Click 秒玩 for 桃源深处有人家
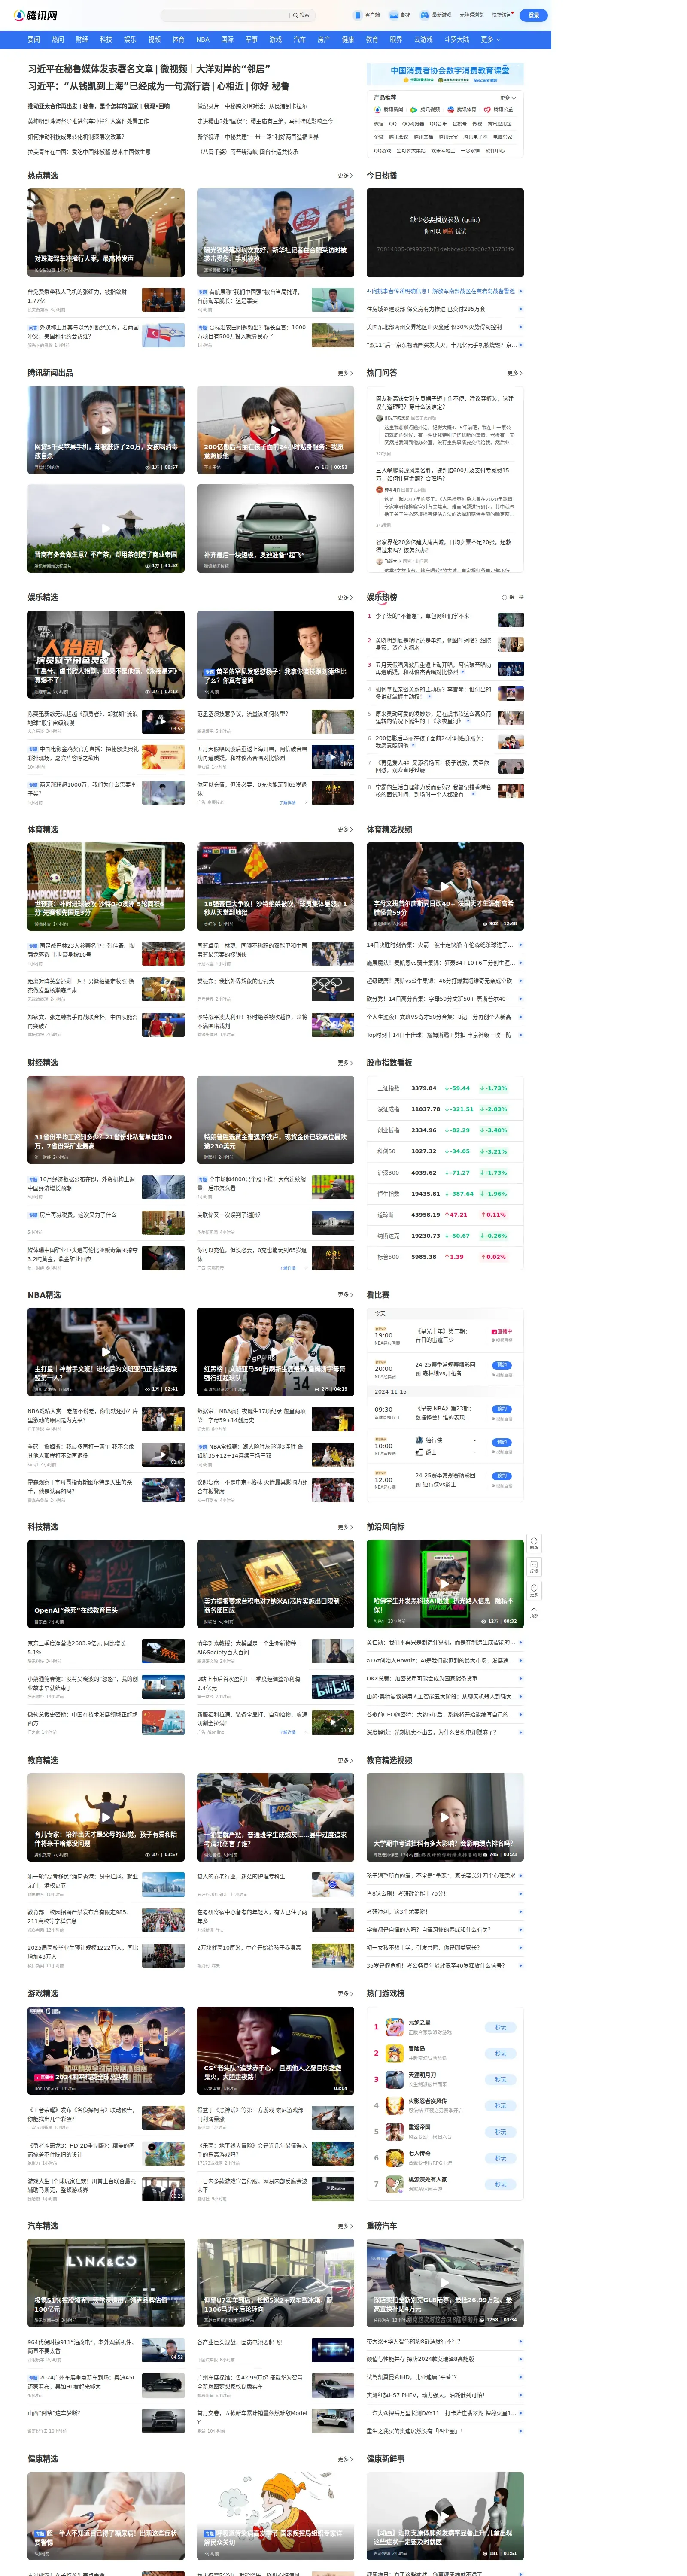 point(501,2184)
